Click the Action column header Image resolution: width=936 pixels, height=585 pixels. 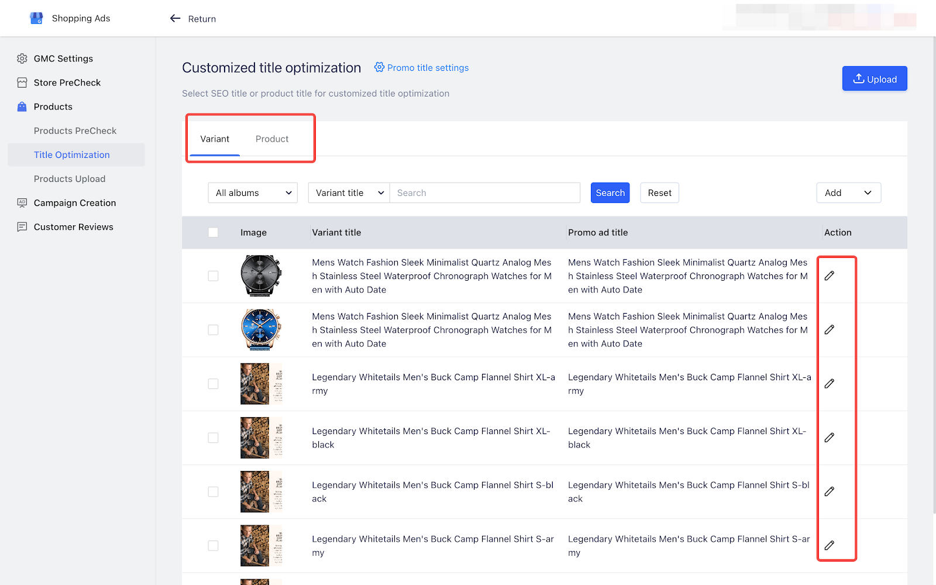(x=838, y=232)
